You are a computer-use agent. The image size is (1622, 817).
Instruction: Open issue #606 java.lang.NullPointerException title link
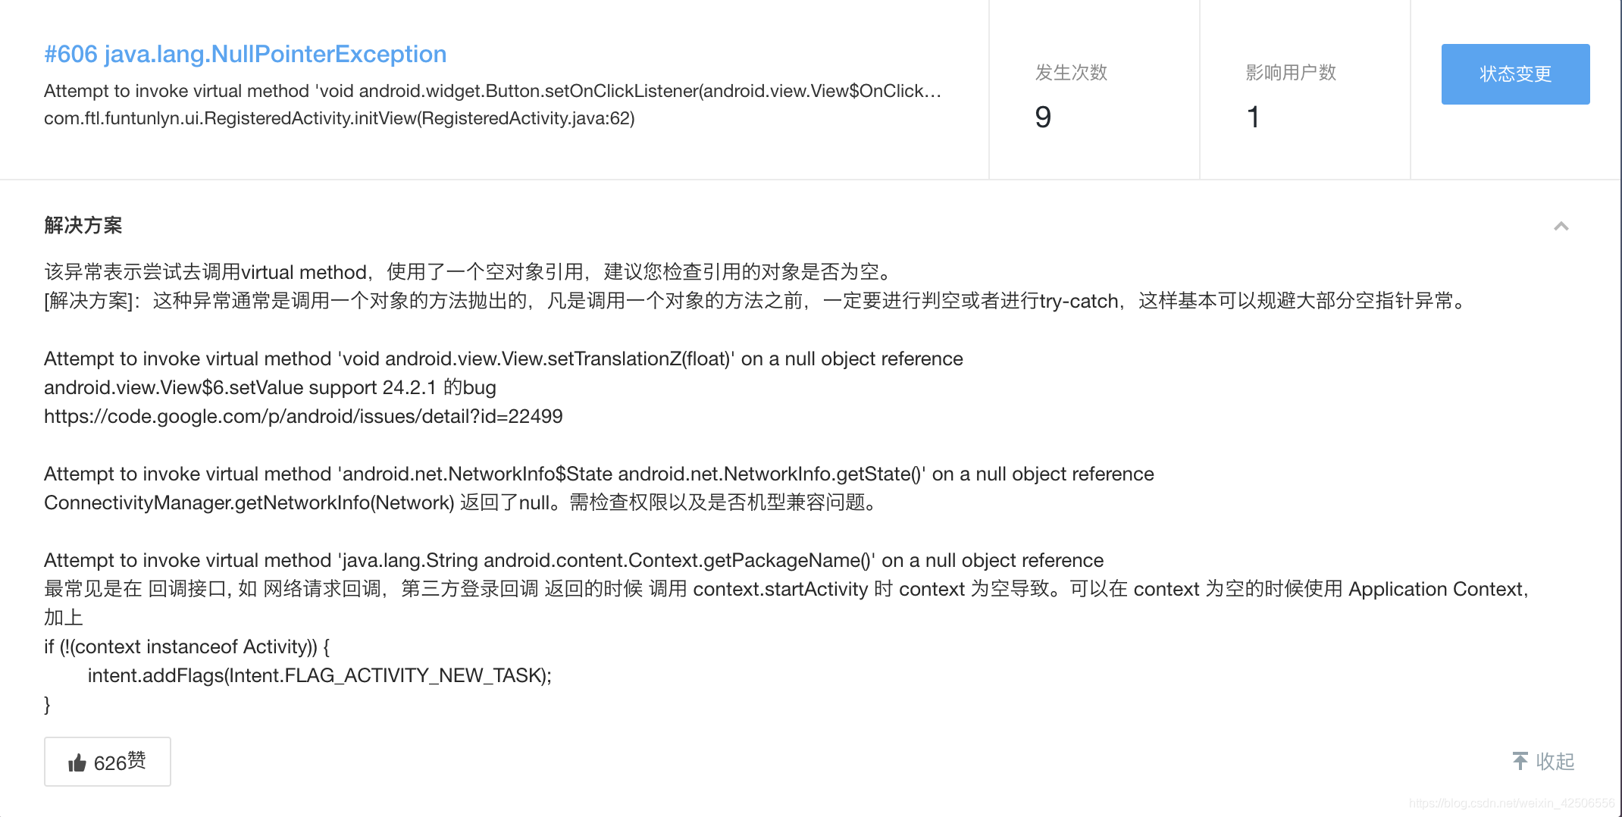[244, 54]
